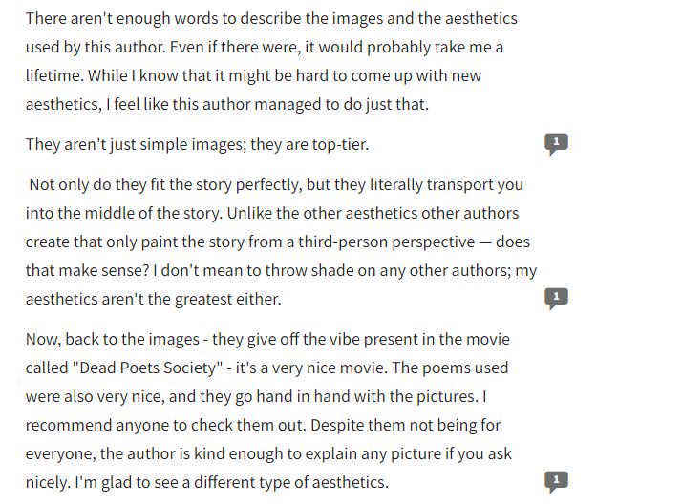Click the line 'used by this author'
This screenshot has height=504, width=682.
tap(96, 48)
